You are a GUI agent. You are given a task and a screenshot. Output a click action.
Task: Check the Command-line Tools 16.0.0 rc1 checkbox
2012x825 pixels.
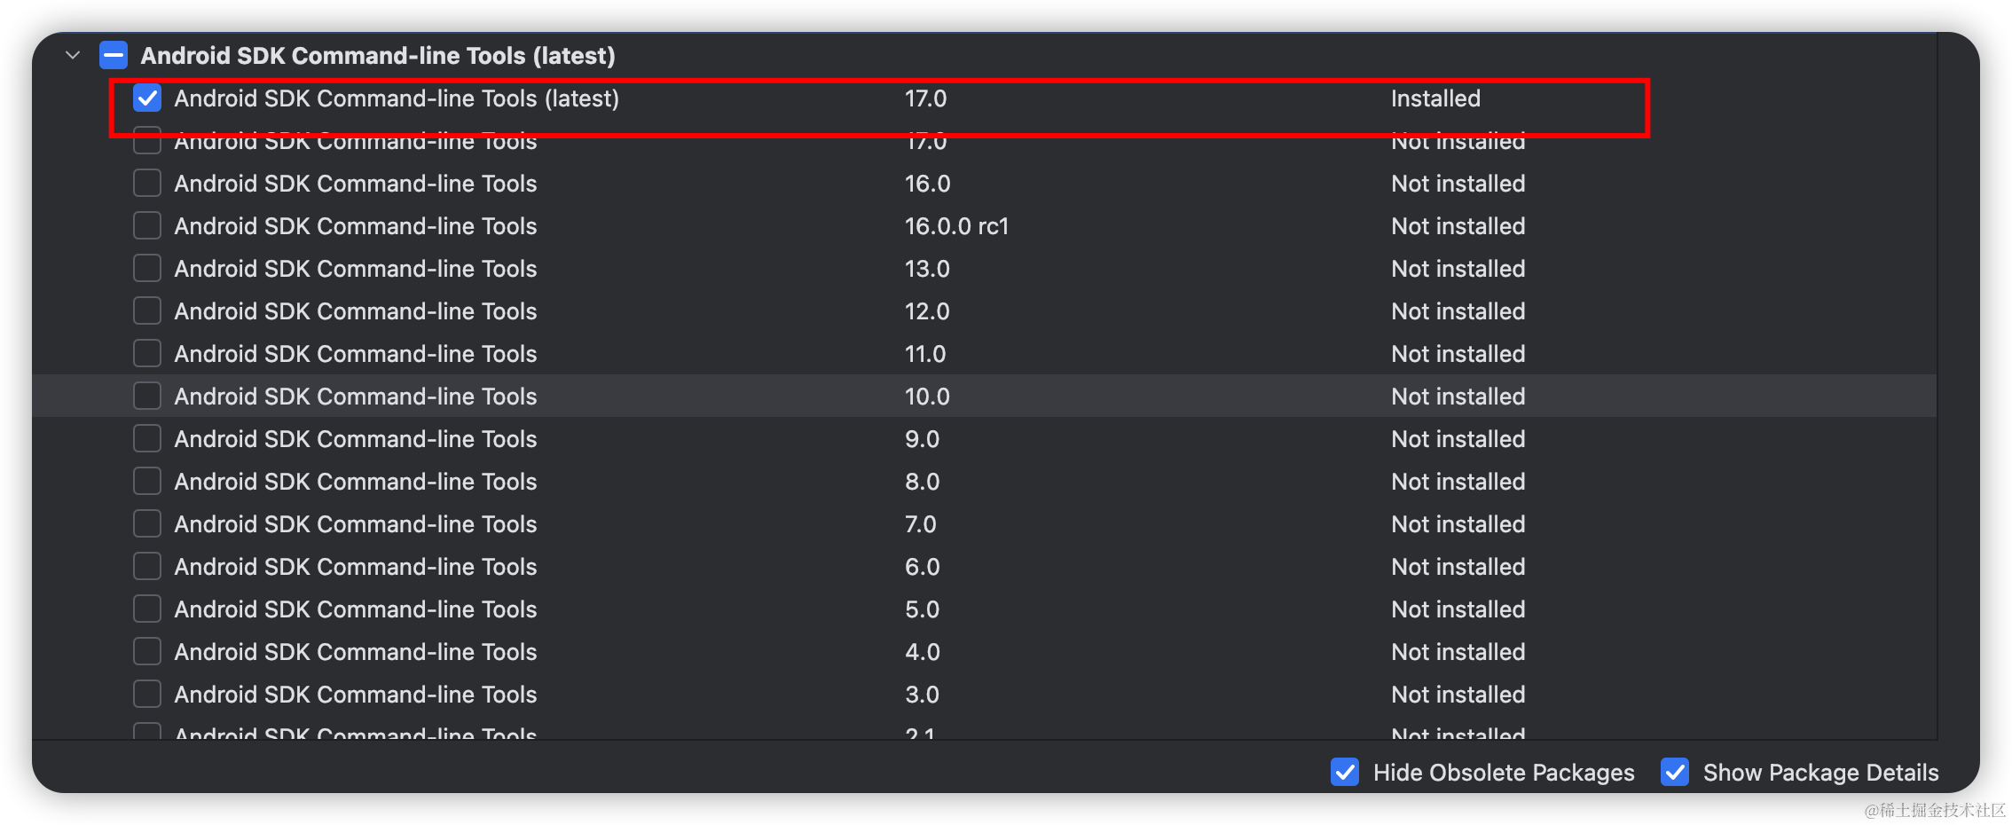tap(147, 226)
